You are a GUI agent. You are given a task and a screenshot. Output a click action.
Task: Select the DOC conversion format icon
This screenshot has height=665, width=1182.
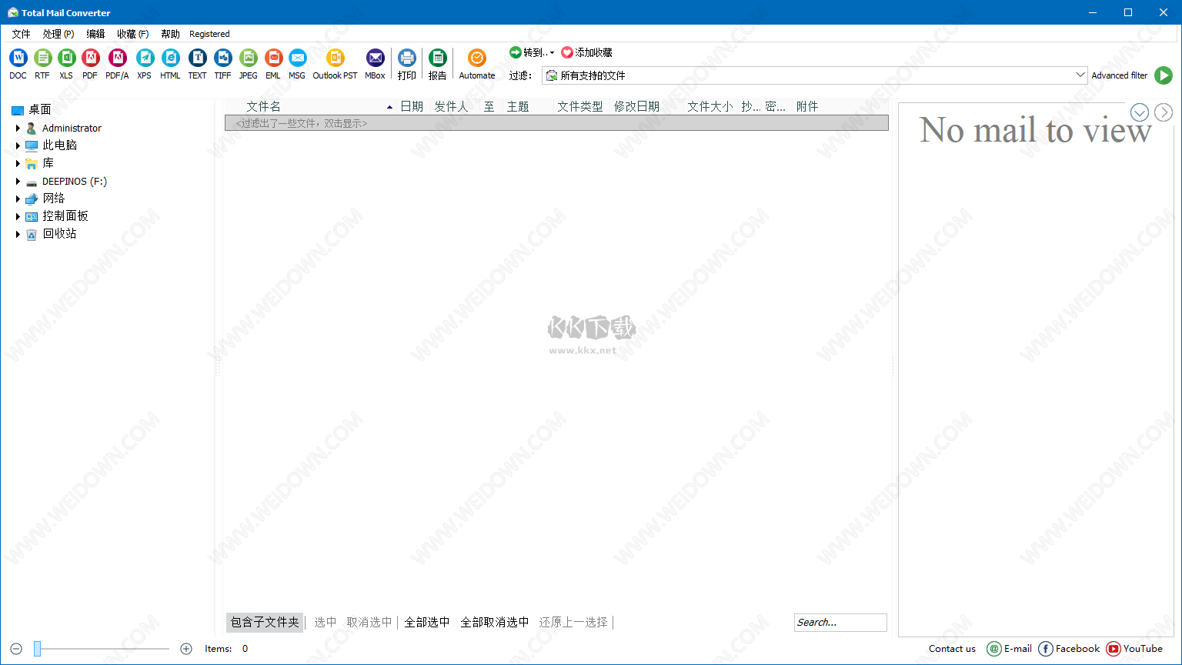pyautogui.click(x=18, y=58)
